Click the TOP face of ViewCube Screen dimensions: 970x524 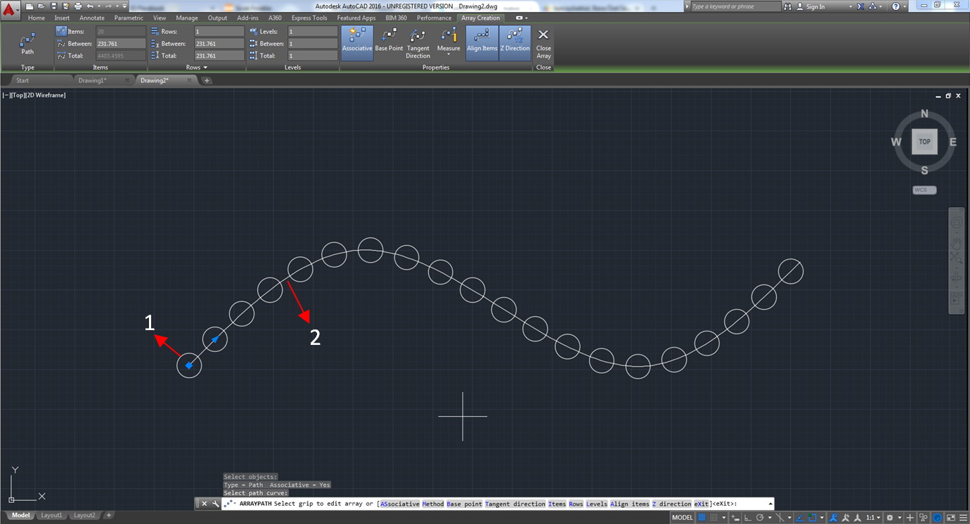(924, 142)
